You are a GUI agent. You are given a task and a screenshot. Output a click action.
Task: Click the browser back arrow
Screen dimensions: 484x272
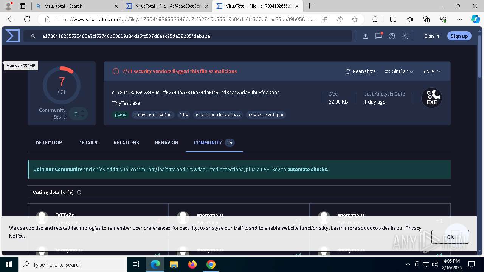10,19
